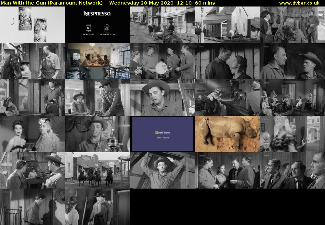325x225 pixels.
Task: Select the frame of four people around globe lamp
Action: click(x=162, y=61)
